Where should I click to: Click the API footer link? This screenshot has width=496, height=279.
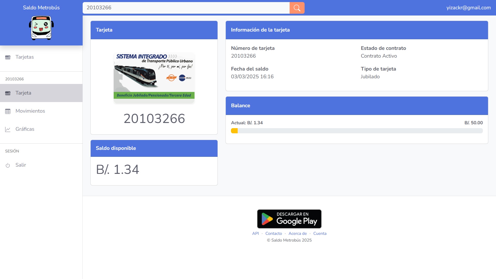tap(255, 234)
